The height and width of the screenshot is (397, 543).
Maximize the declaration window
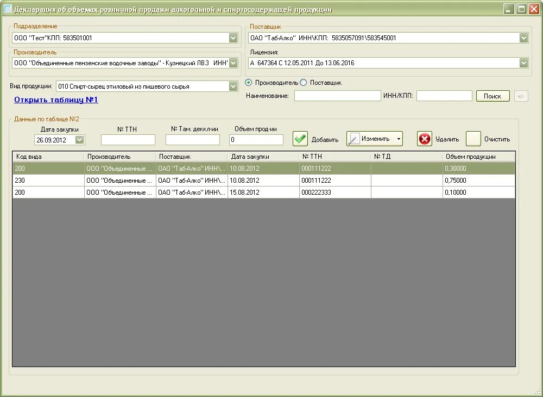point(521,9)
